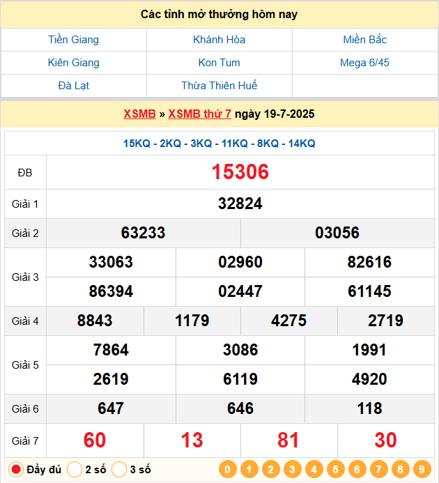
Task: Filter results by digit 3 circle
Action: (x=293, y=470)
